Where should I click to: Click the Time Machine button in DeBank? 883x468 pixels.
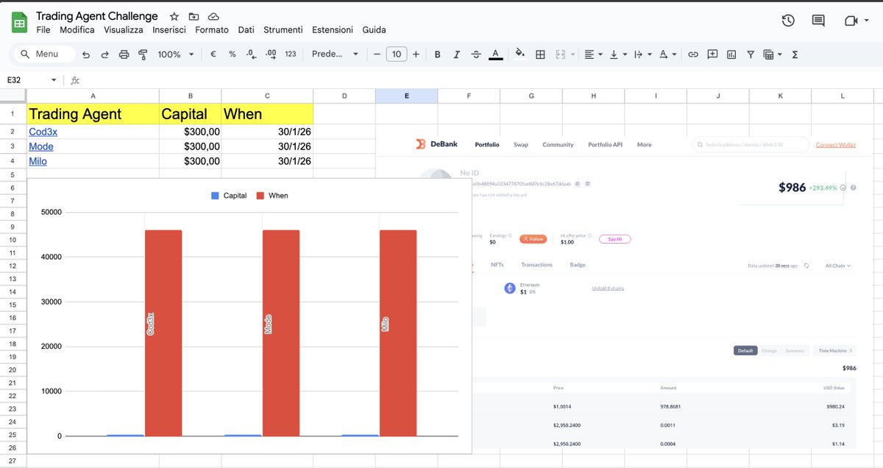(x=834, y=351)
